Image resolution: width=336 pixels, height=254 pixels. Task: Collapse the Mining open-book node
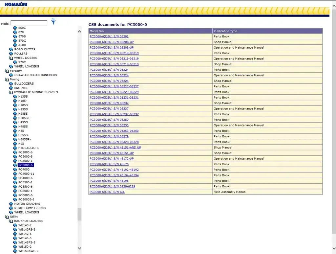(7, 80)
